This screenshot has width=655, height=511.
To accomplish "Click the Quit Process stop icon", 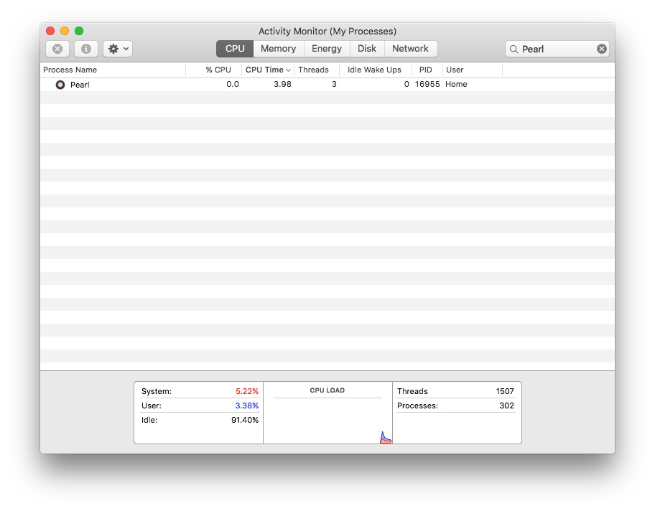I will click(57, 49).
